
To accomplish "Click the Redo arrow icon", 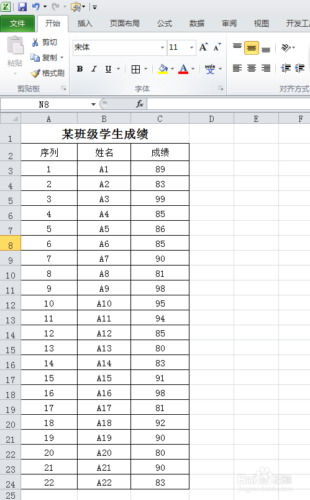I will pos(55,6).
